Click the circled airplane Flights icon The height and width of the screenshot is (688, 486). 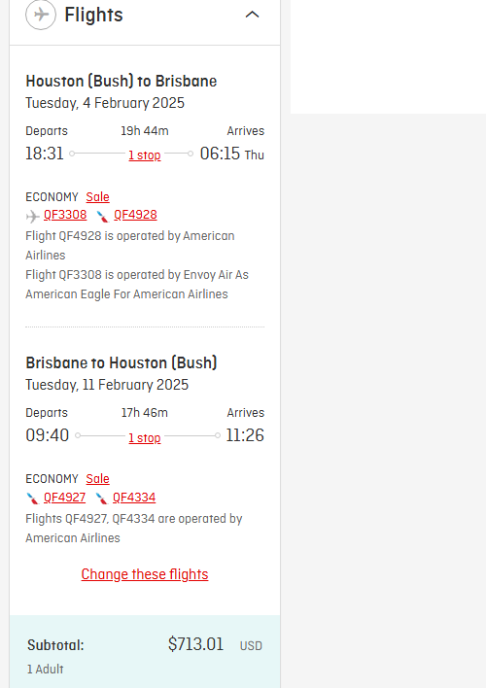click(41, 15)
